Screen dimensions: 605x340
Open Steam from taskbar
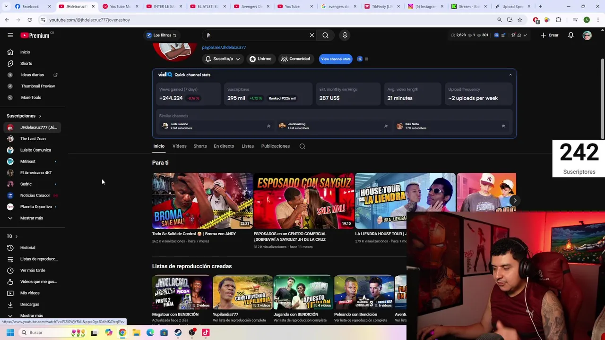click(x=178, y=332)
